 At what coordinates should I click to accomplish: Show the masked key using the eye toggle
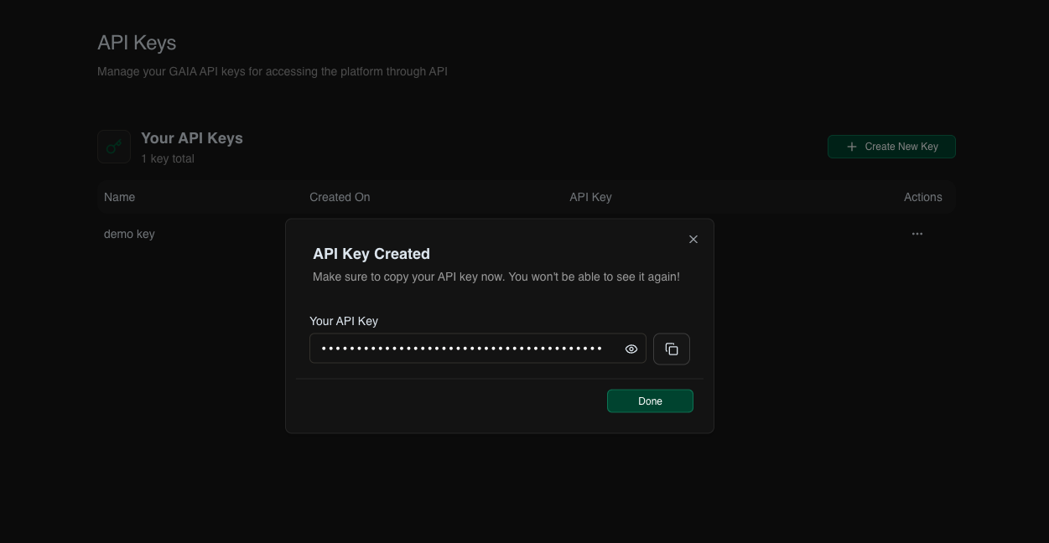coord(631,349)
